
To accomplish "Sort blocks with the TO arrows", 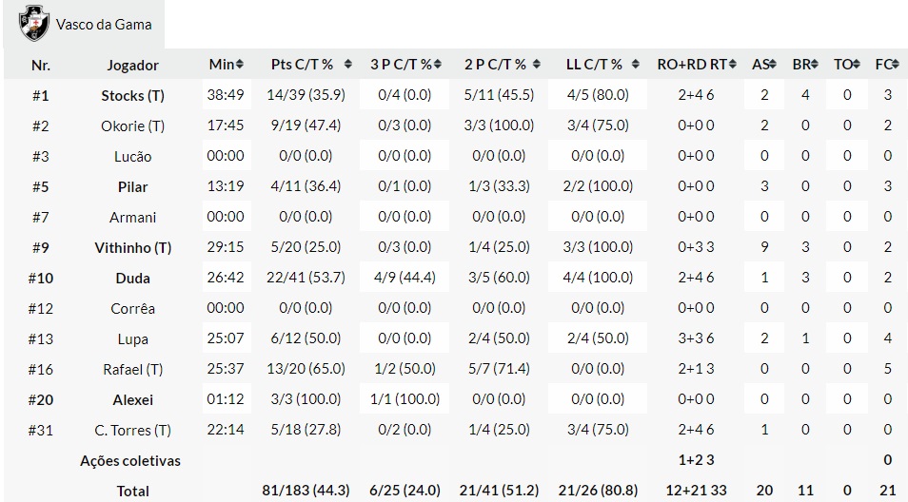I will 854,65.
